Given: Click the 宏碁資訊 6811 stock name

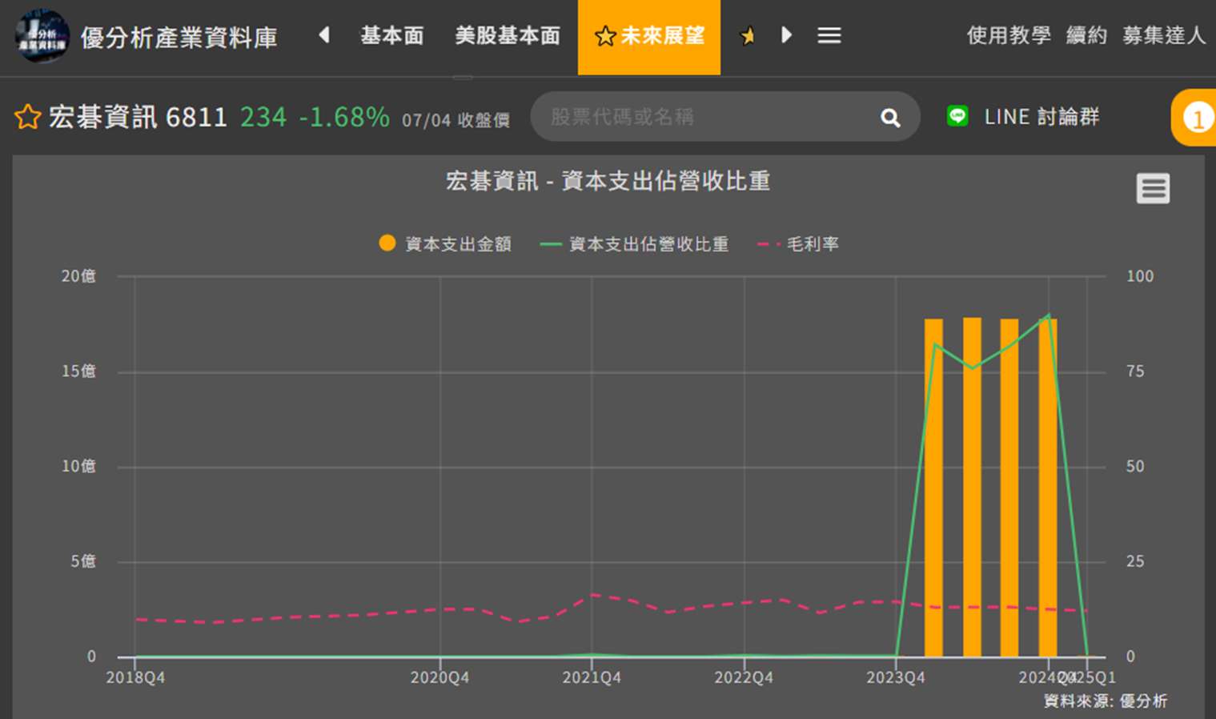Looking at the screenshot, I should [138, 118].
